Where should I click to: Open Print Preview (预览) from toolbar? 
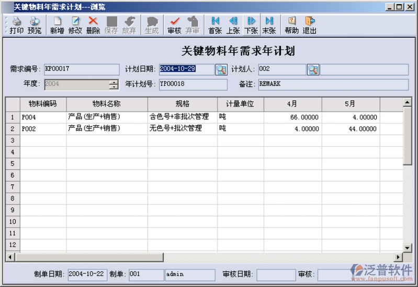[x=35, y=25]
